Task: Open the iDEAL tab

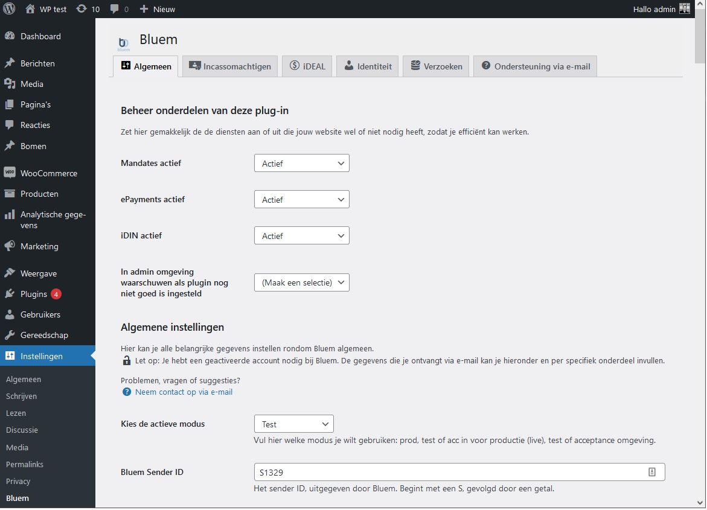Action: [x=307, y=66]
